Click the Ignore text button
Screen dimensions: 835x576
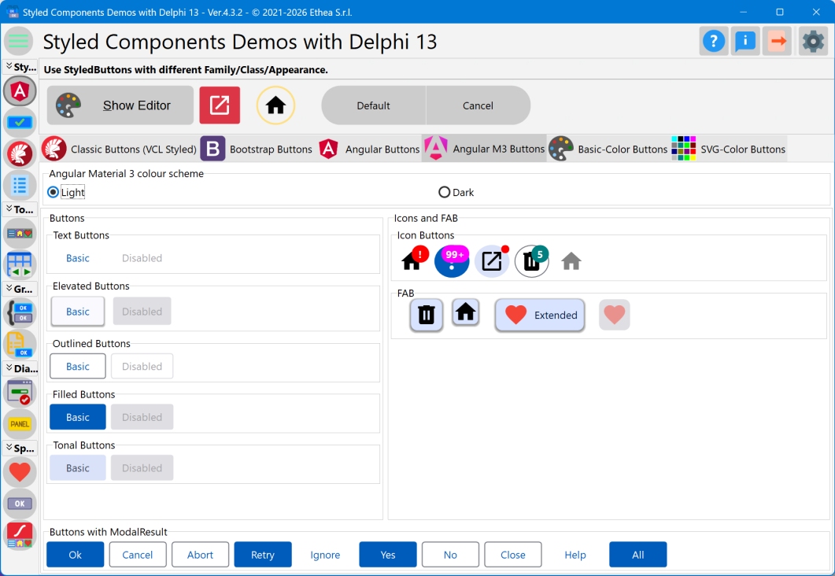tap(325, 555)
